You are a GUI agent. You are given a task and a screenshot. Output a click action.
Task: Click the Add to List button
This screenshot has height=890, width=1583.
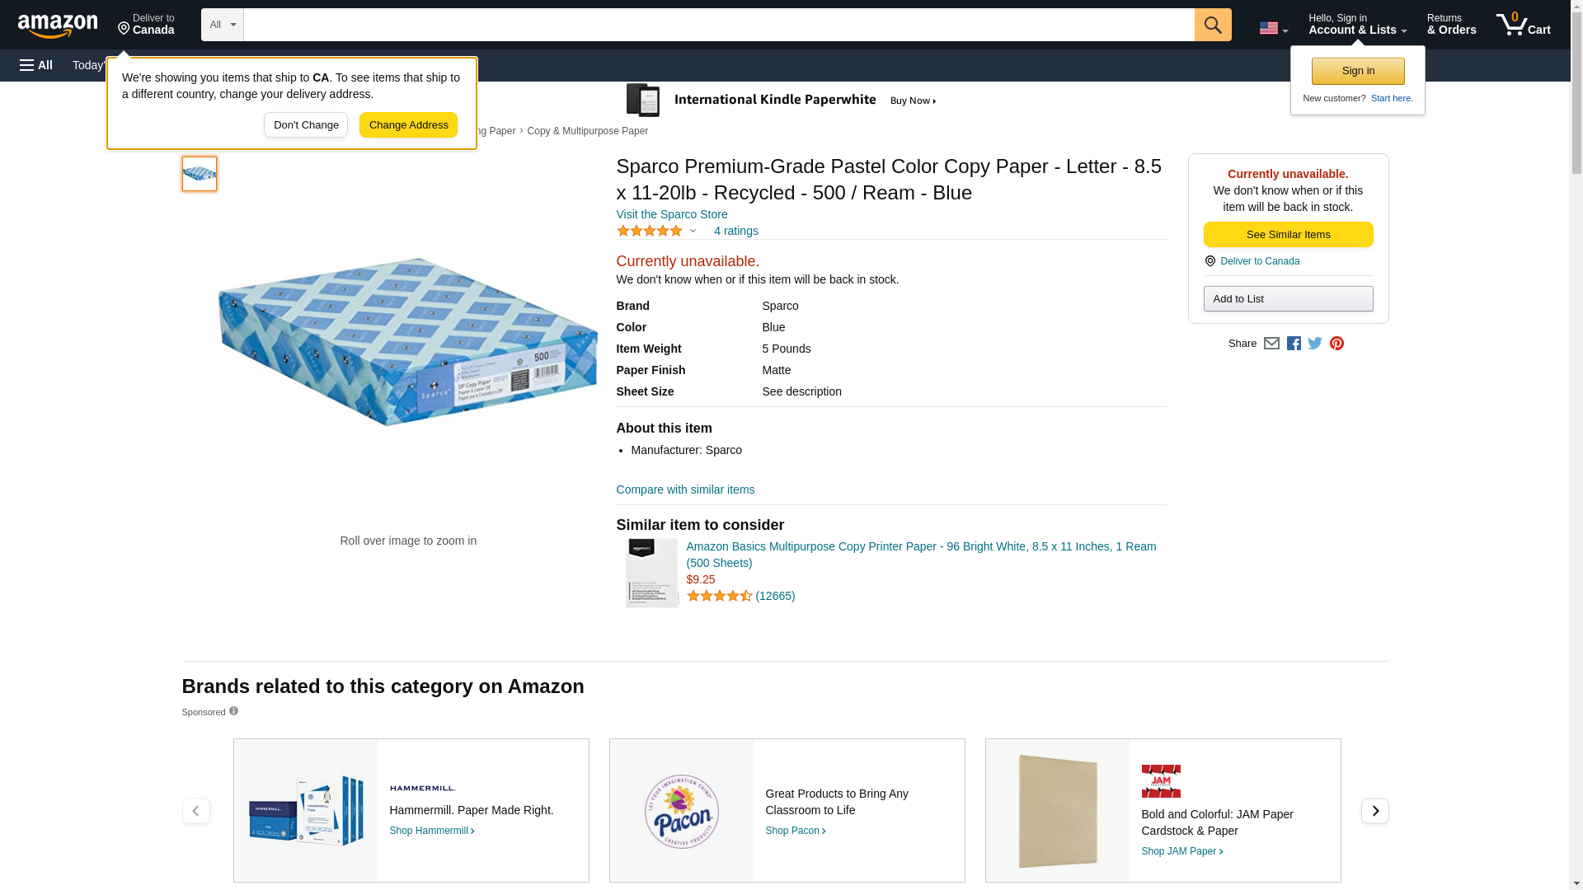(1288, 299)
